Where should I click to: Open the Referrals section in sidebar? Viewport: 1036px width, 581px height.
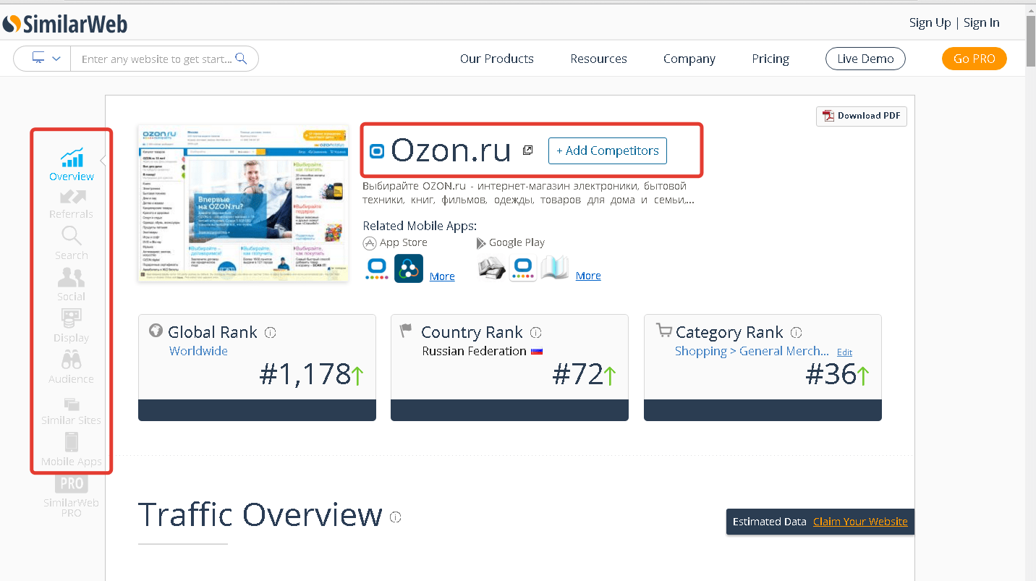point(72,203)
